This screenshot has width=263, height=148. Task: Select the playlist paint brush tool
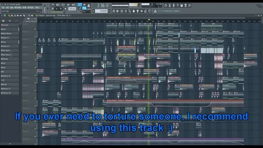click(x=12, y=16)
